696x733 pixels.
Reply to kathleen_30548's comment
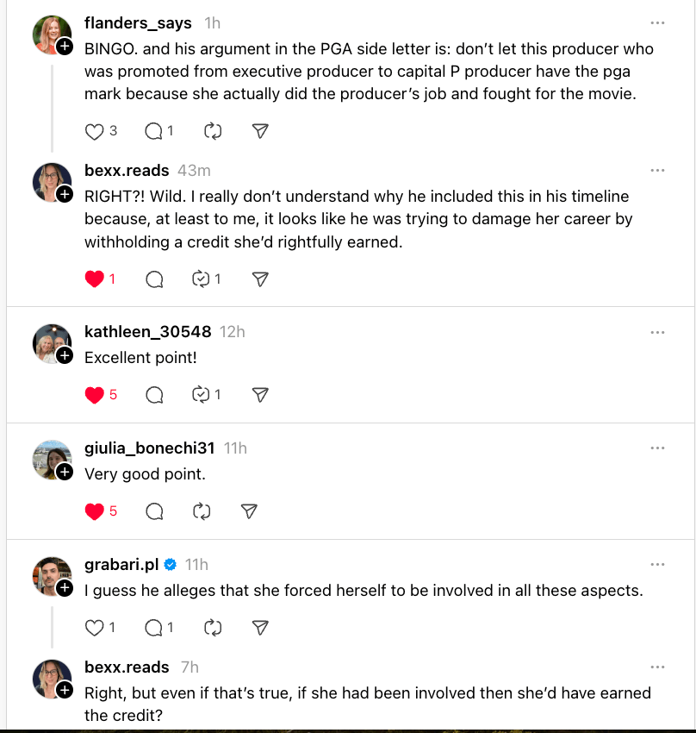pyautogui.click(x=154, y=395)
